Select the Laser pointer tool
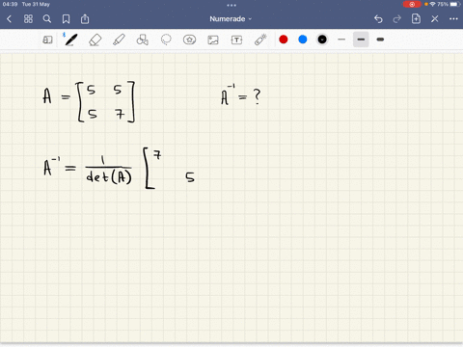The image size is (463, 347). click(x=260, y=40)
